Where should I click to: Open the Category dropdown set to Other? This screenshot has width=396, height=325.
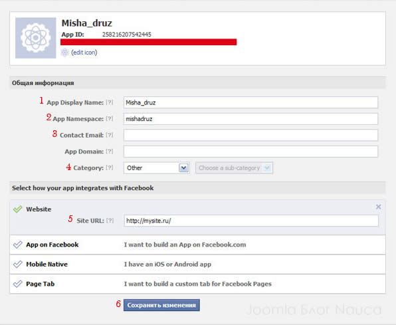click(157, 167)
